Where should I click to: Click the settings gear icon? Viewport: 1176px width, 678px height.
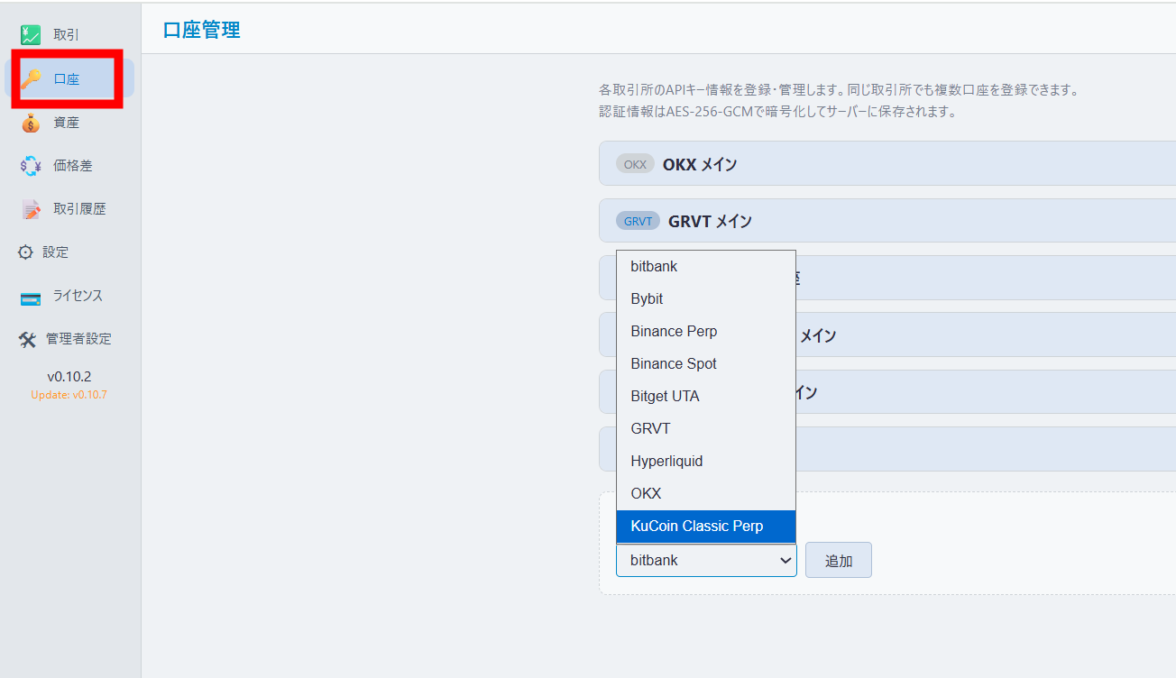pyautogui.click(x=25, y=252)
